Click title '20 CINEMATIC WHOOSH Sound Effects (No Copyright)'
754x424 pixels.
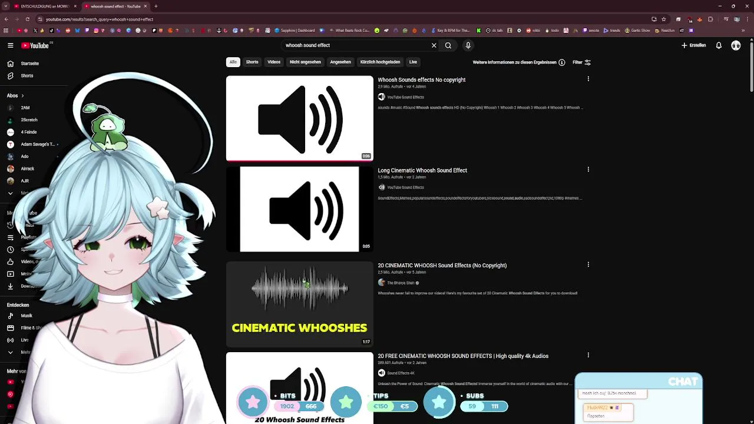442,266
